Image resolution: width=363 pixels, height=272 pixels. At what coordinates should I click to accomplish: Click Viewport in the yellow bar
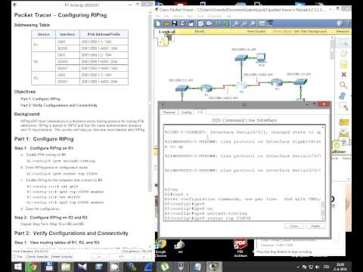[x=343, y=32]
